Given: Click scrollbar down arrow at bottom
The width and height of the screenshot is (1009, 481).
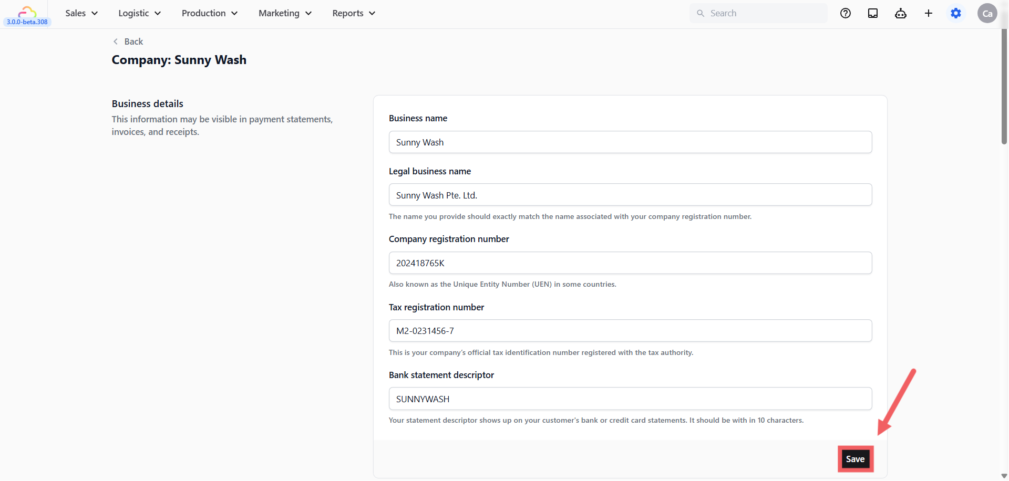Looking at the screenshot, I should (x=1004, y=476).
